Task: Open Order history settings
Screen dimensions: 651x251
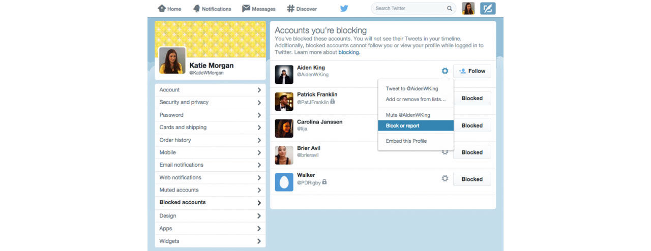Action: click(210, 140)
